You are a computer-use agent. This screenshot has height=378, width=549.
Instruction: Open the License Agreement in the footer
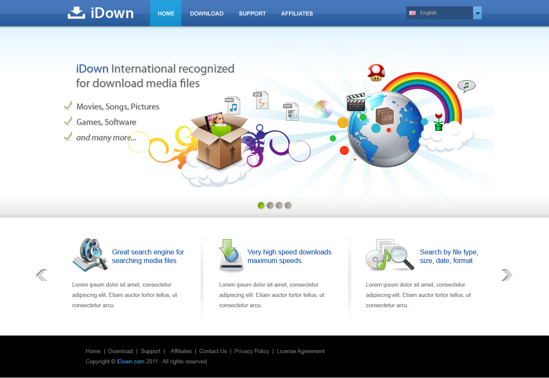[301, 351]
